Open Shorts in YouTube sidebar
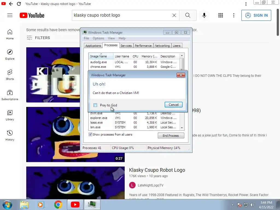The image size is (280, 210). pyautogui.click(x=10, y=75)
